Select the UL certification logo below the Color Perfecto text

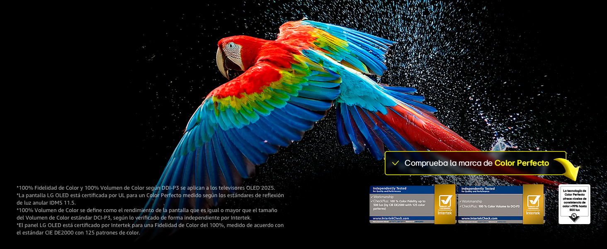(x=575, y=217)
